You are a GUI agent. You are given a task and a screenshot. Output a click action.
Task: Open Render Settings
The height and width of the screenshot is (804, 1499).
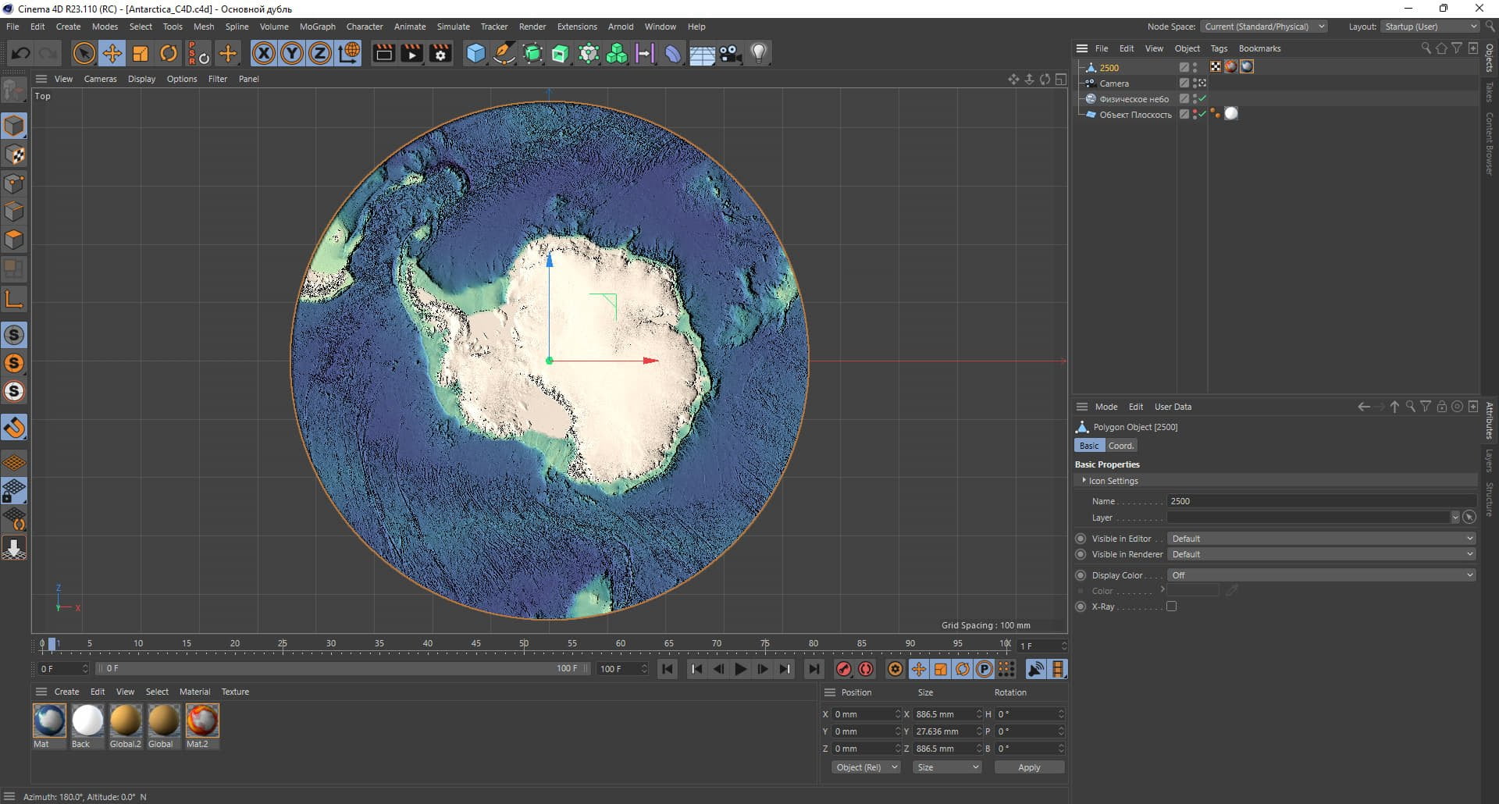tap(440, 53)
